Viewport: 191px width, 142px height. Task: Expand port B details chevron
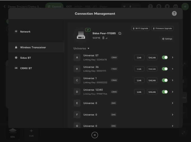(x=173, y=69)
